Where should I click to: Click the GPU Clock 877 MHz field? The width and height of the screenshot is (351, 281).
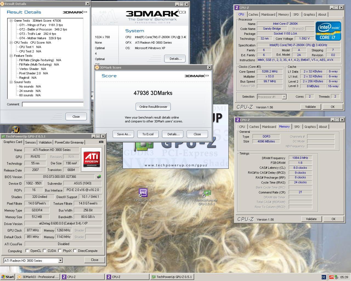(x=33, y=230)
